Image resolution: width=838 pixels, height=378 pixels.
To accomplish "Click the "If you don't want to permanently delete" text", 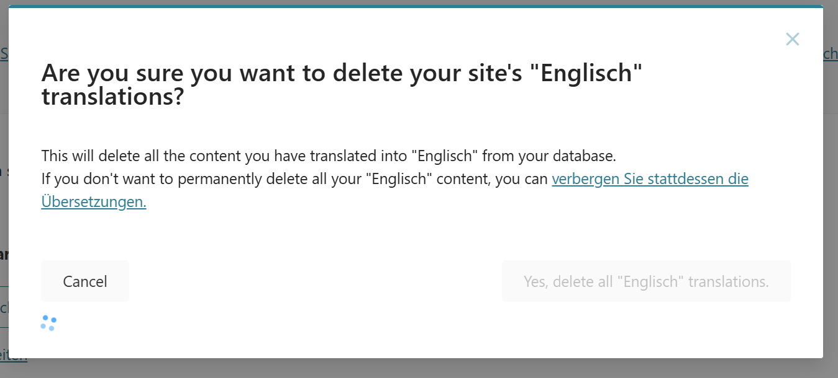I will pyautogui.click(x=295, y=179).
